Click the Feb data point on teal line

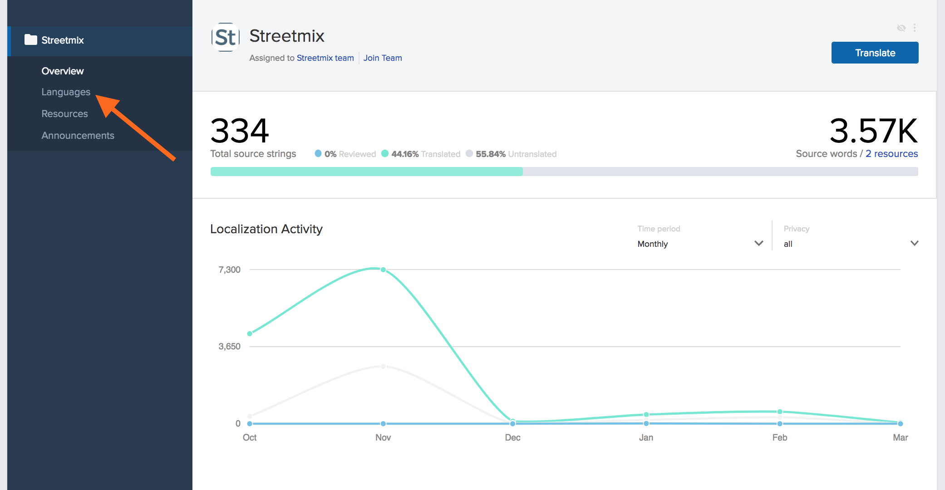coord(780,412)
